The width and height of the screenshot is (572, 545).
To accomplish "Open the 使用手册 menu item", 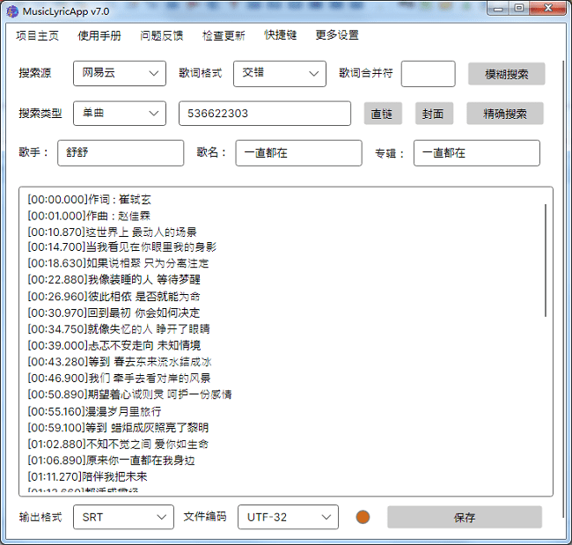I will coord(99,36).
